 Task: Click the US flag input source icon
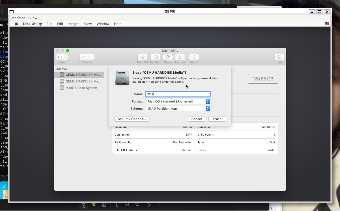tap(327, 24)
